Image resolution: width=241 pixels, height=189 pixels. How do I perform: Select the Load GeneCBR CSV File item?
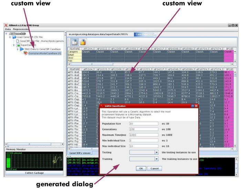pos(30,37)
